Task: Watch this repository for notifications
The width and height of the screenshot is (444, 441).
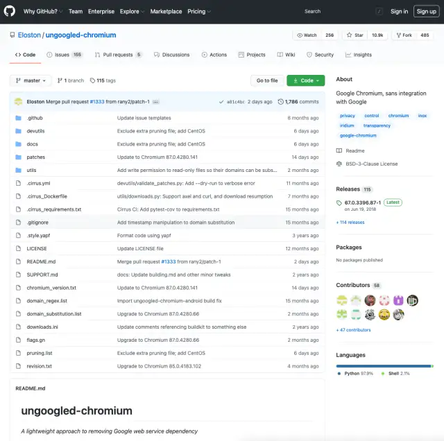Action: pyautogui.click(x=307, y=35)
